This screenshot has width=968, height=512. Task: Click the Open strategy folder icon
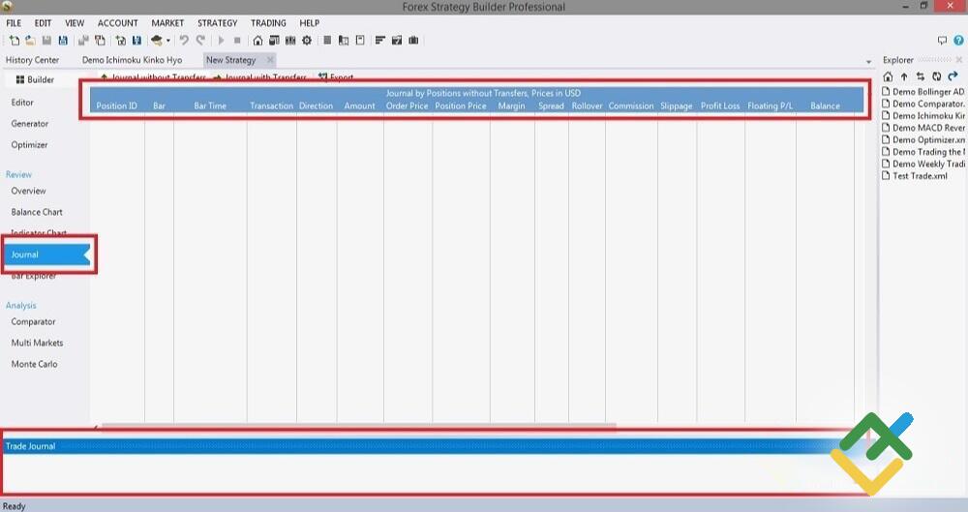point(30,40)
